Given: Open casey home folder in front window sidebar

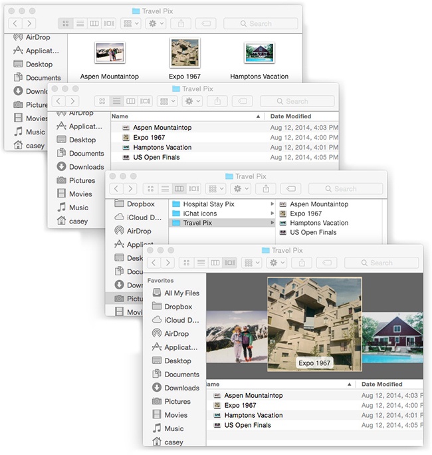Looking at the screenshot, I should coord(168,442).
